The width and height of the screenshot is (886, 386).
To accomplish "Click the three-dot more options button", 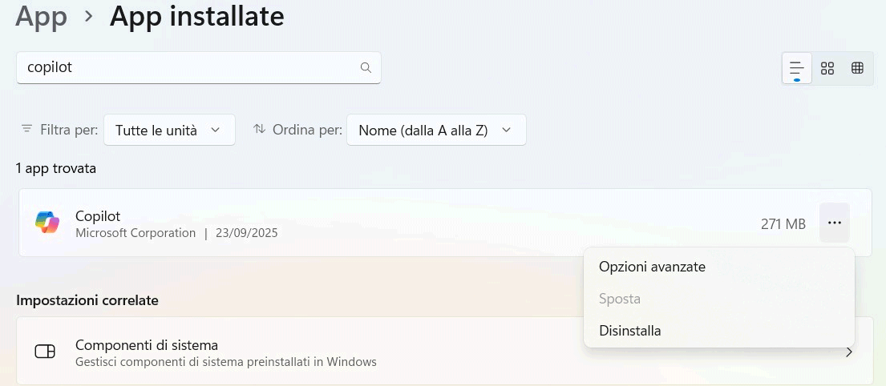I will (834, 223).
